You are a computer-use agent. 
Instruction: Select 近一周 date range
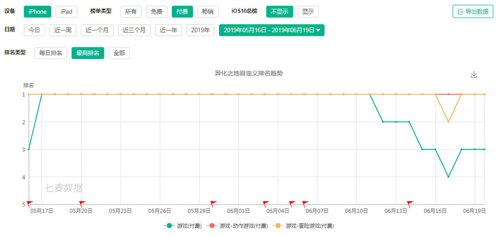pos(63,30)
